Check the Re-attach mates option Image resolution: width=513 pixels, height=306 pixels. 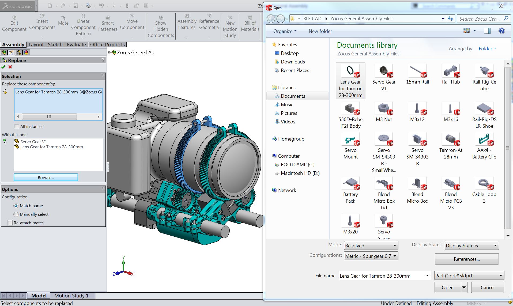(10, 223)
